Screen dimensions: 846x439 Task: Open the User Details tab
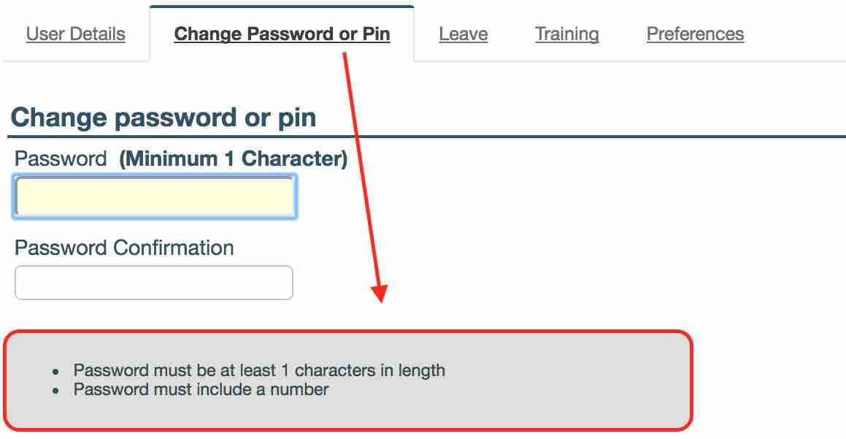75,34
